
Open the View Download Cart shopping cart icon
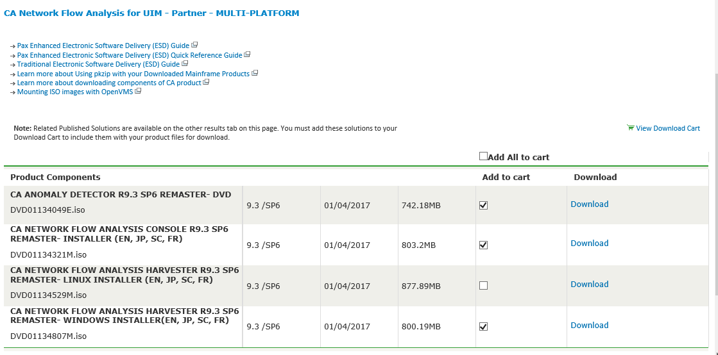[631, 128]
